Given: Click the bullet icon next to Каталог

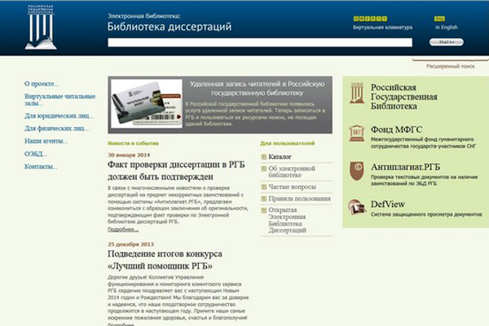Looking at the screenshot, I should pos(264,157).
